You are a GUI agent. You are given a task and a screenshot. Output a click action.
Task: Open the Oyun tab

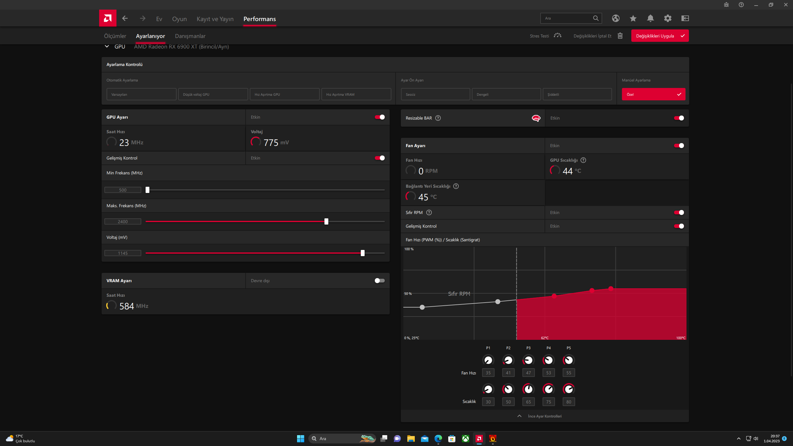(179, 19)
